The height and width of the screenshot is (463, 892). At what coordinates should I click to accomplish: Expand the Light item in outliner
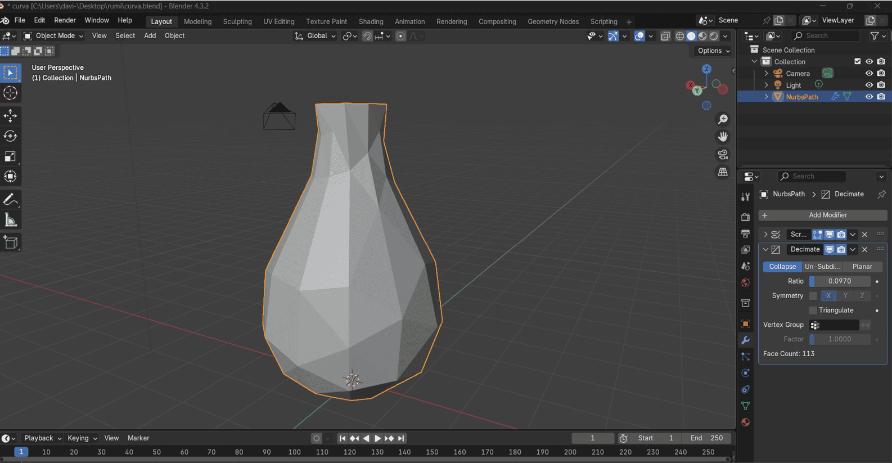[766, 85]
